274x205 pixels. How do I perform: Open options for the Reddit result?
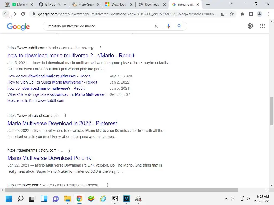point(100,48)
